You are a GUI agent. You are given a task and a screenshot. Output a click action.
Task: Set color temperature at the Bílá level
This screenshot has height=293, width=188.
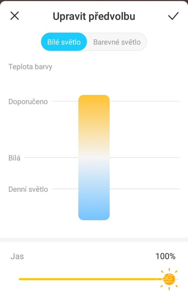pos(94,158)
